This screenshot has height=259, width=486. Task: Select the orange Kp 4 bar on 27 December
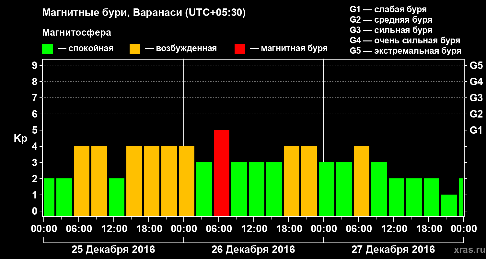362,181
